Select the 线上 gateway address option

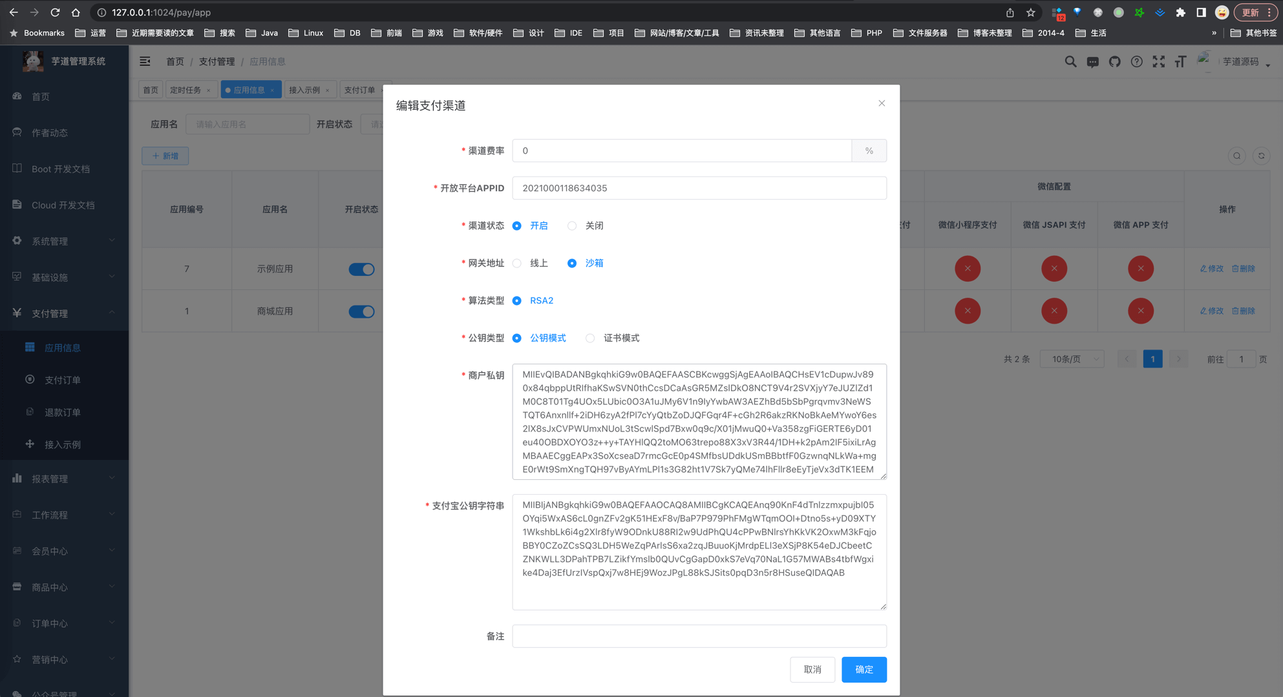517,264
